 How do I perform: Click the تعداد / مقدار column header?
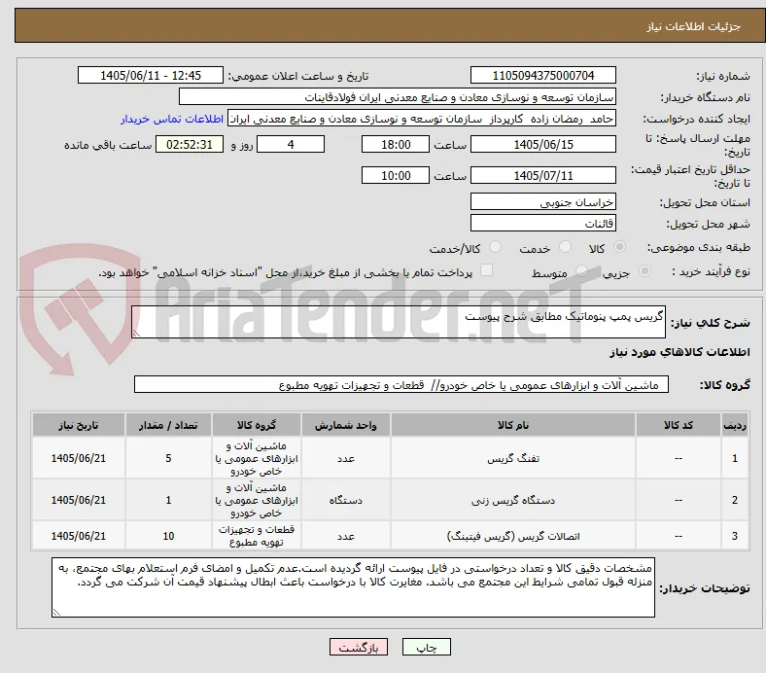click(x=168, y=425)
